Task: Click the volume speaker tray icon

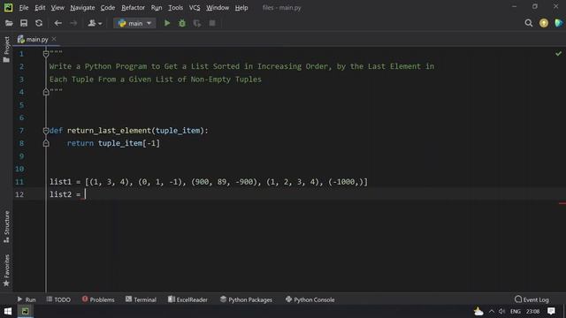Action: pyautogui.click(x=502, y=312)
